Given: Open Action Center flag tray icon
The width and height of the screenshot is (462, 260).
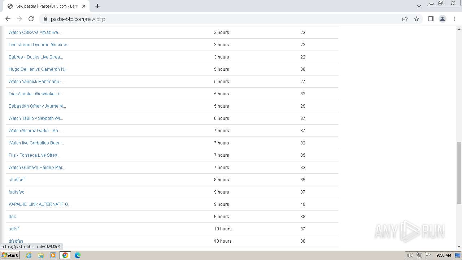Looking at the screenshot, I should 428,255.
